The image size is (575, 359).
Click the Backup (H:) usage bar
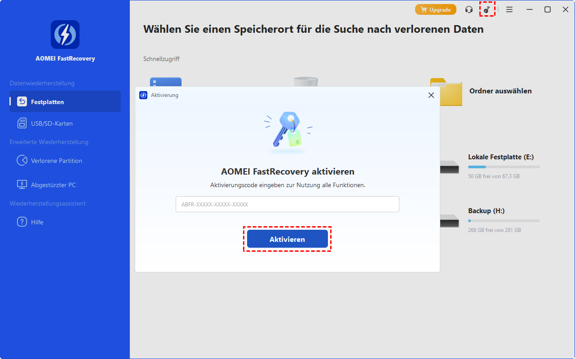(504, 221)
